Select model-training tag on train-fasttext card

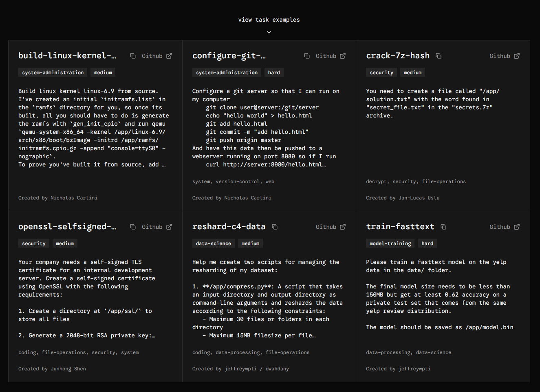[390, 244]
